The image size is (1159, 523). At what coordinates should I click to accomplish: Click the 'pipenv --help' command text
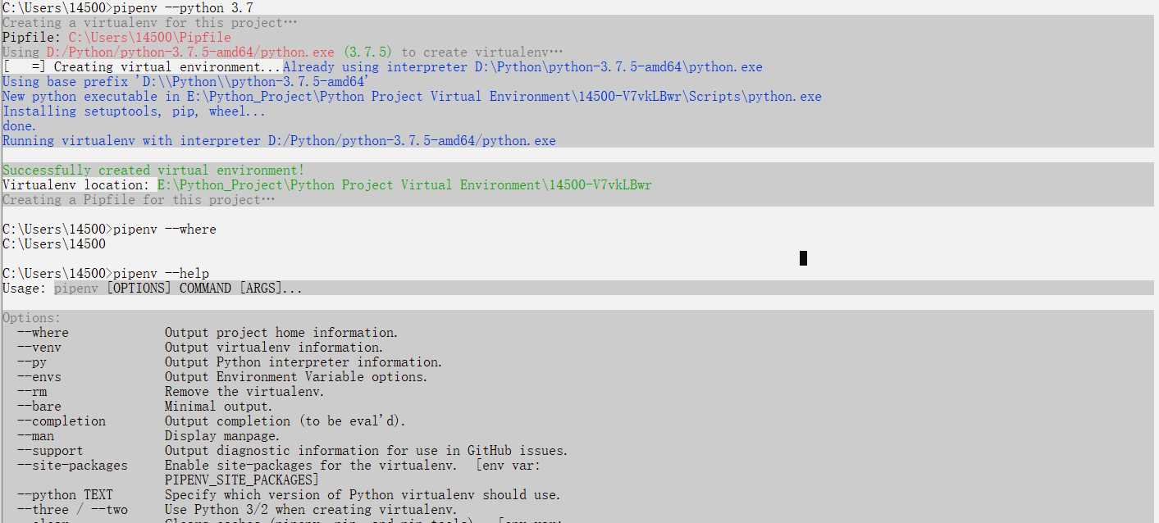[161, 274]
